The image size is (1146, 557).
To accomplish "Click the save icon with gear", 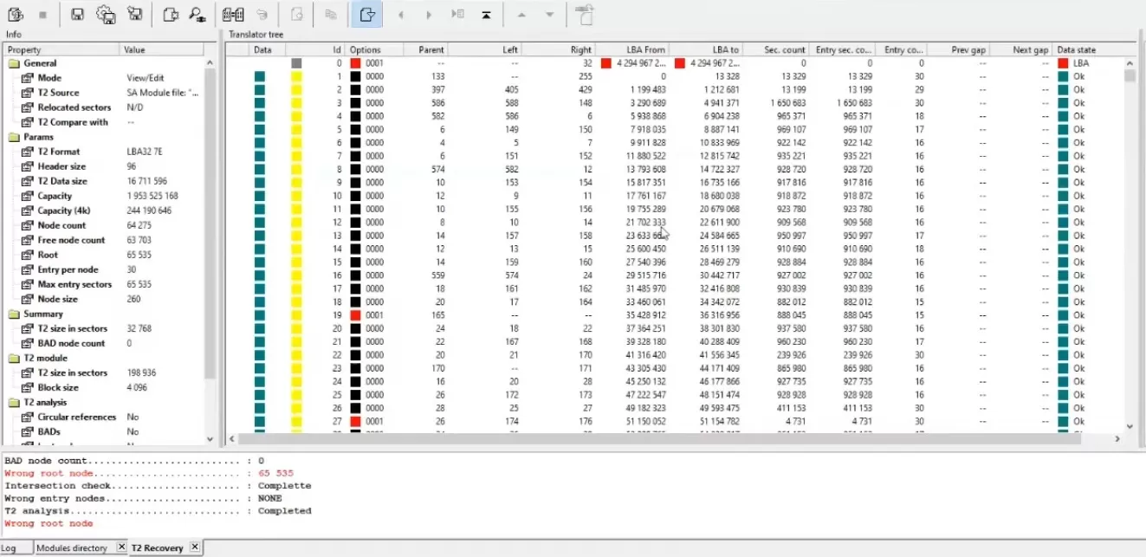I will coord(106,14).
